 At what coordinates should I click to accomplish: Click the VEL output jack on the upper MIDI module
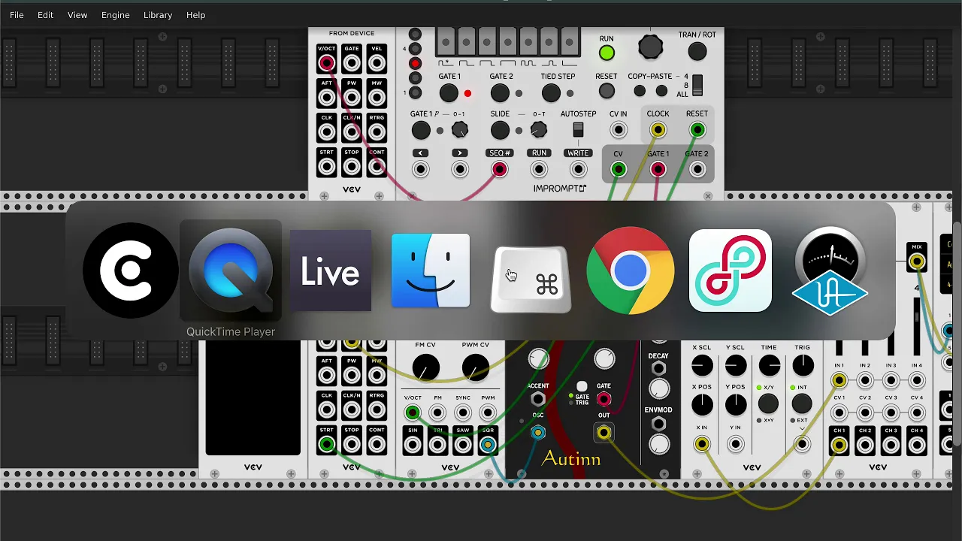(x=377, y=63)
